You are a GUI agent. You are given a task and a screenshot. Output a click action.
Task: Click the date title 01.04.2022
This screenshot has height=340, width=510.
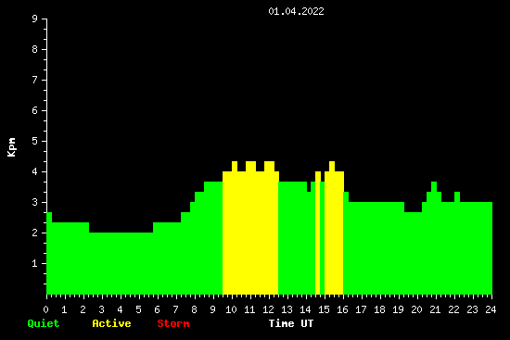pyautogui.click(x=296, y=11)
